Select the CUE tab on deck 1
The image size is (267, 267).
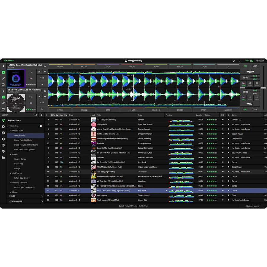[x=245, y=66]
